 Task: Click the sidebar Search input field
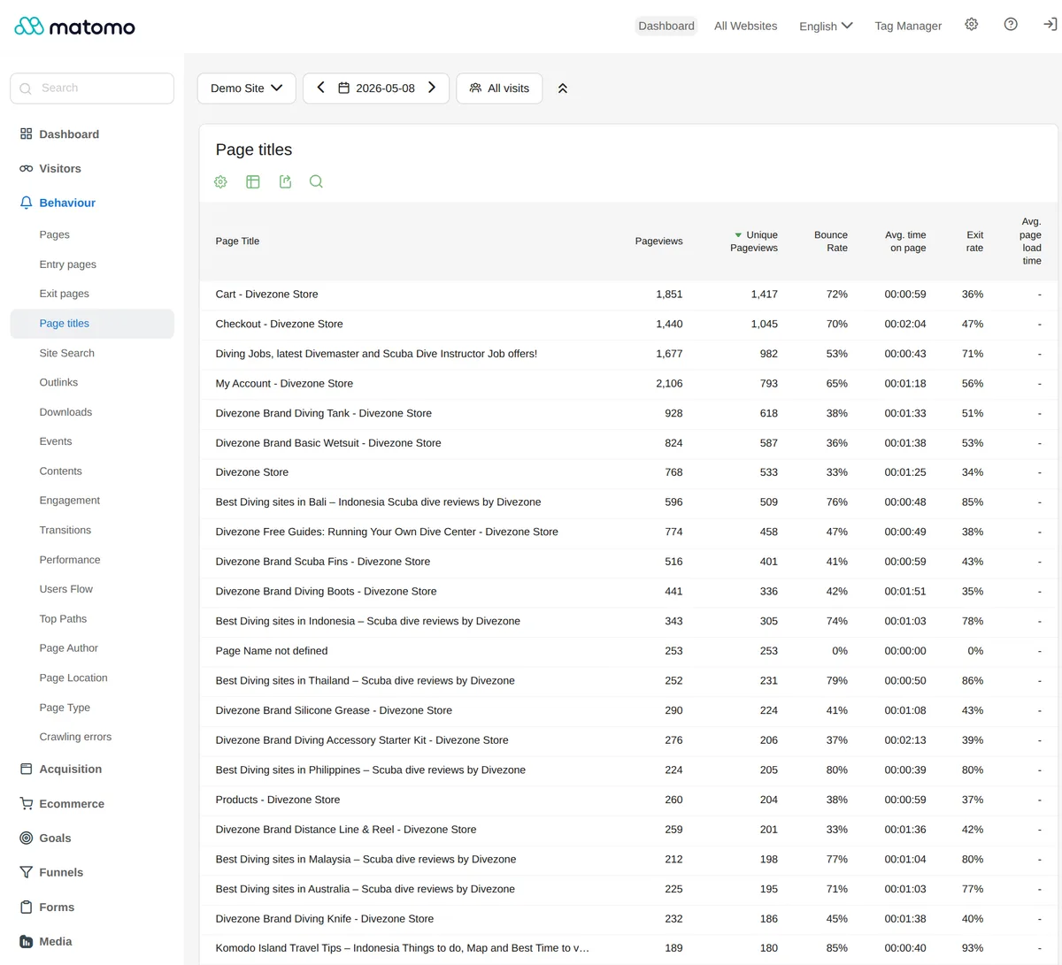click(92, 88)
